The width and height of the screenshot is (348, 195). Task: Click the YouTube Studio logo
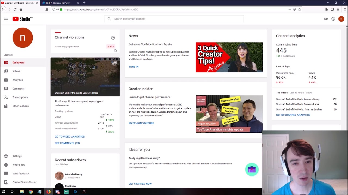point(22,19)
